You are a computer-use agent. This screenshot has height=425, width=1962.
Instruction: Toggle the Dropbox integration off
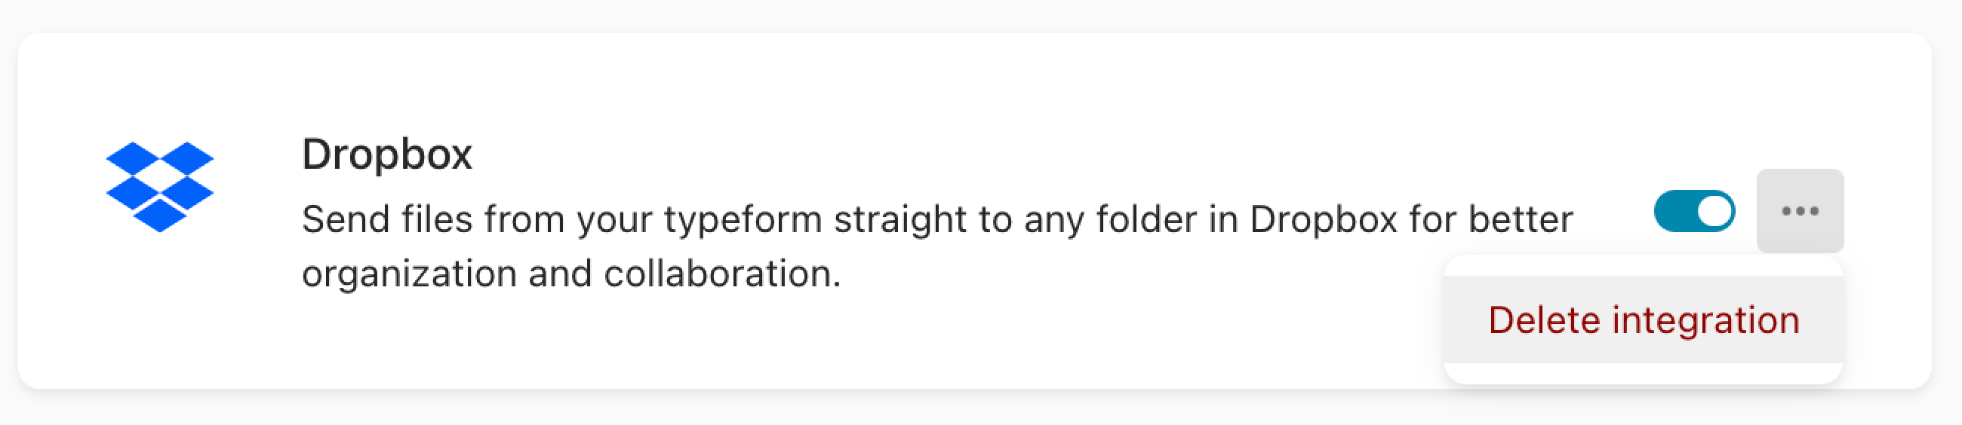coord(1695,211)
